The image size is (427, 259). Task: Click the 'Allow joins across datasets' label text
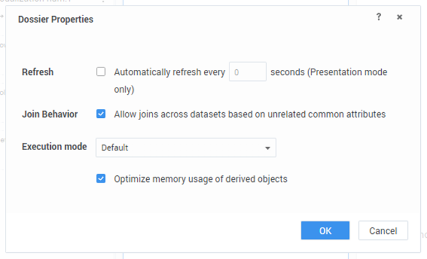click(250, 114)
